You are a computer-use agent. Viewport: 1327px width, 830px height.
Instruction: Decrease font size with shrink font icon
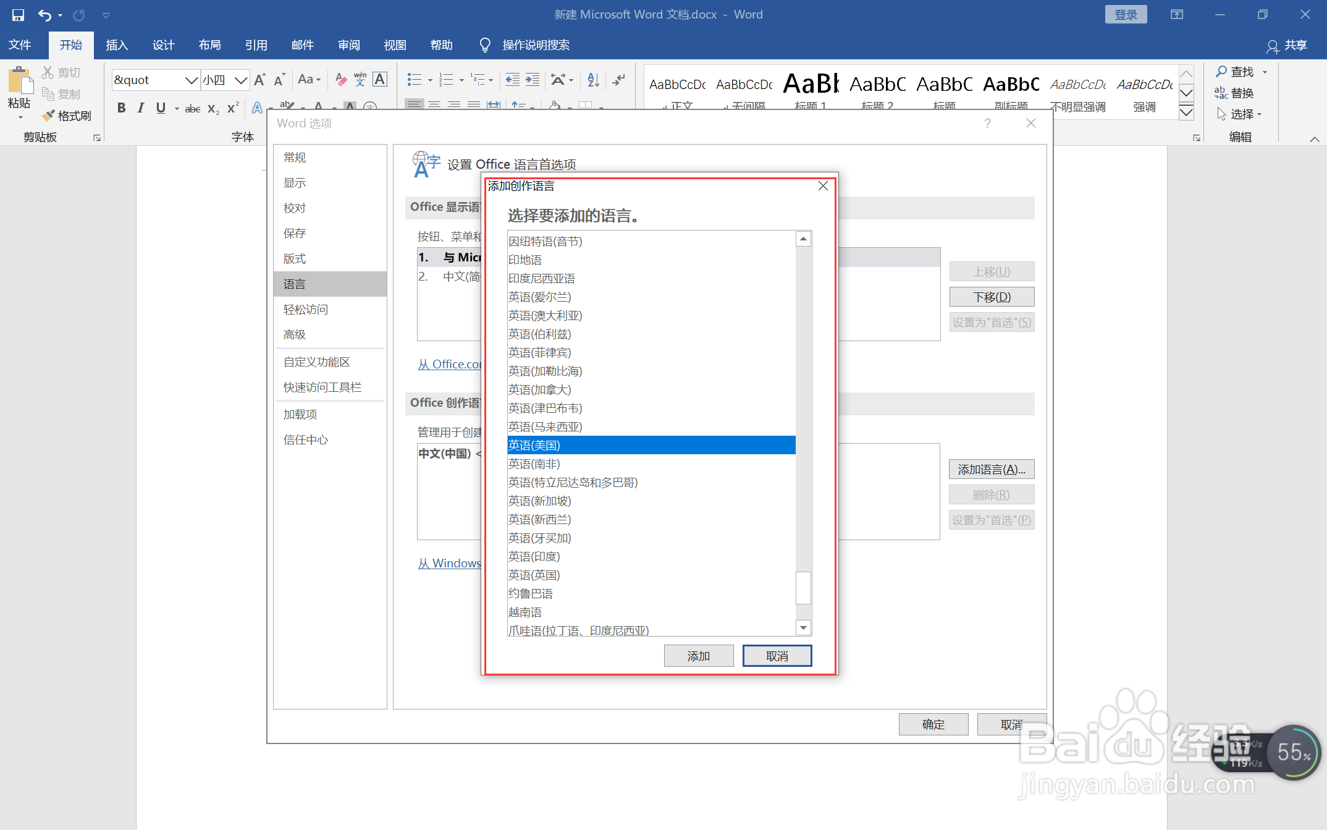(279, 80)
